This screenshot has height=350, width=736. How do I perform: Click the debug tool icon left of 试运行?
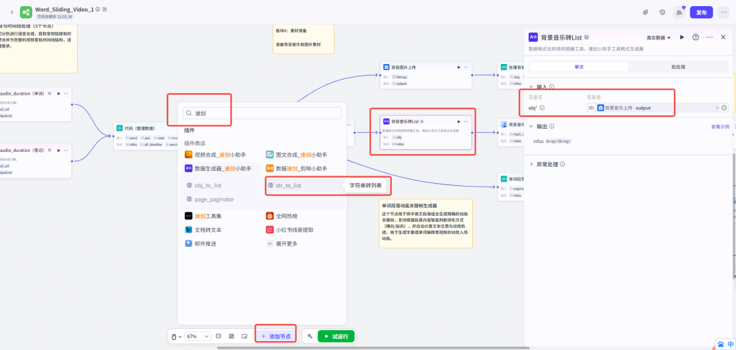coord(310,336)
